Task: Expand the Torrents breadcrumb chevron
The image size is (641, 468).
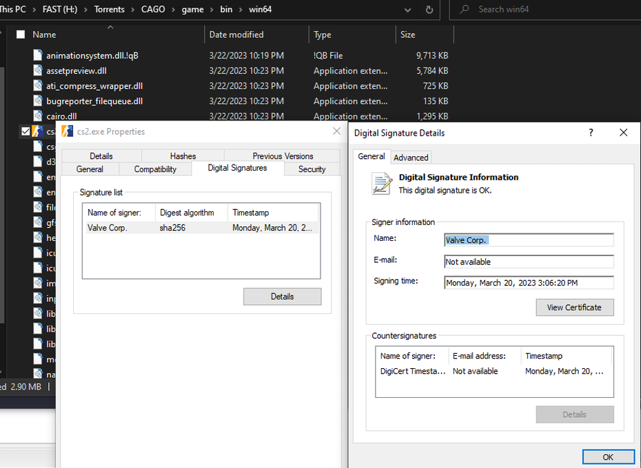Action: click(132, 10)
